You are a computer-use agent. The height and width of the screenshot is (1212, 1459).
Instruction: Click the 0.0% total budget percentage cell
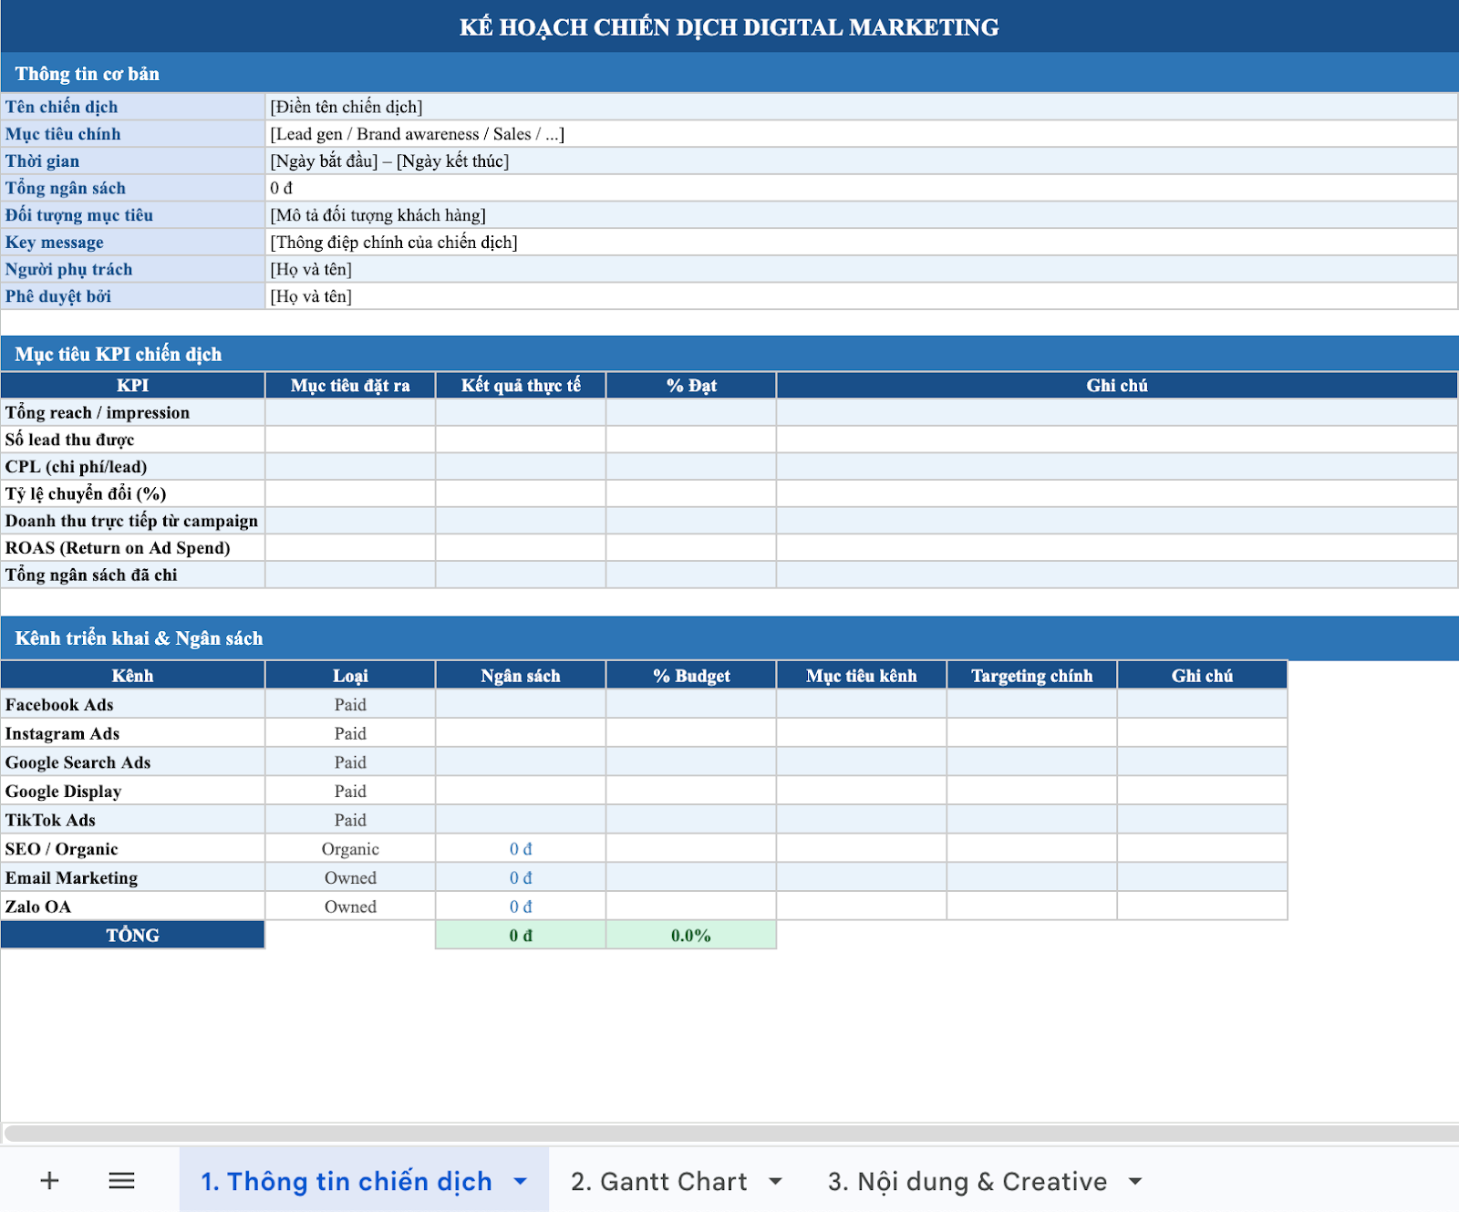690,935
